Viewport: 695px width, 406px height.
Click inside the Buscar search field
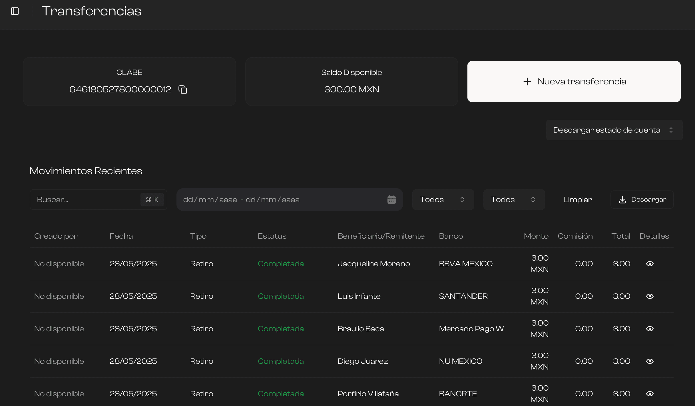pyautogui.click(x=86, y=199)
